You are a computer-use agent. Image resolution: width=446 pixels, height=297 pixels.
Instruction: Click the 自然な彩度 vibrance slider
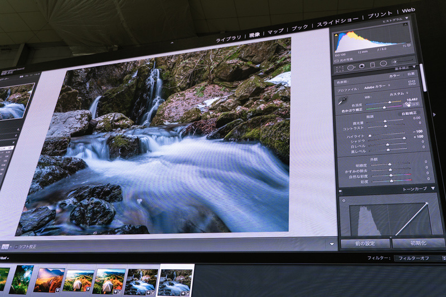[x=391, y=175]
